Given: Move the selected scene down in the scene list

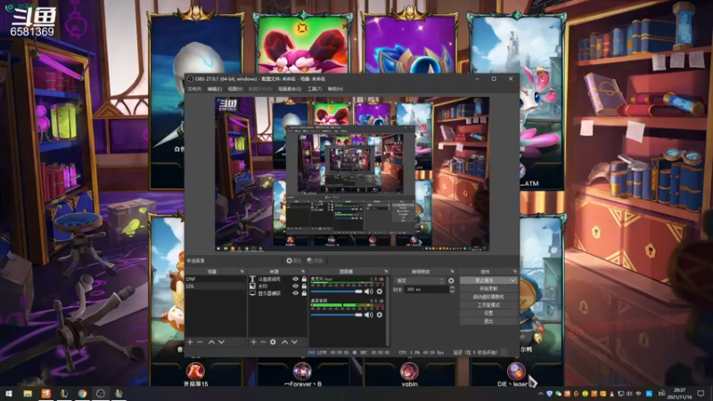Looking at the screenshot, I should (221, 342).
